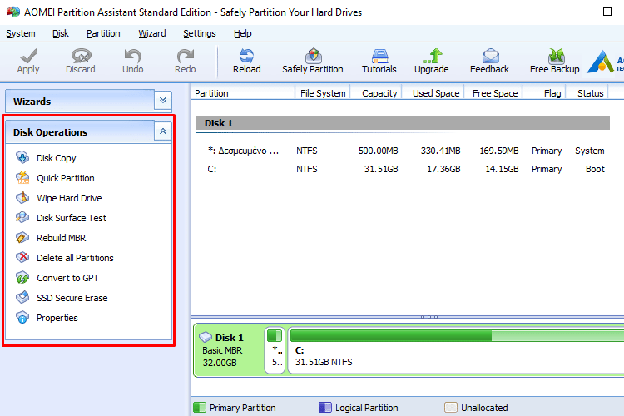Click the 14.15GB free space value

(x=502, y=169)
